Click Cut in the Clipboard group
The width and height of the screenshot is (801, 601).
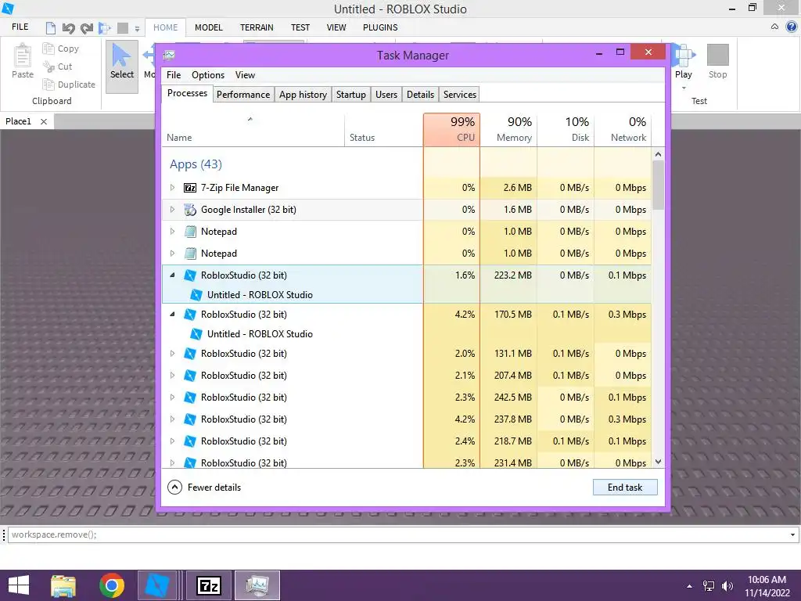[x=58, y=67]
